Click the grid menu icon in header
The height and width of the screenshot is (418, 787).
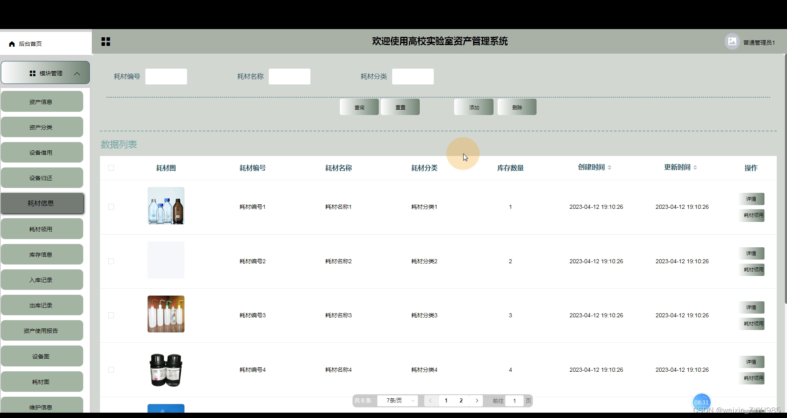click(106, 41)
